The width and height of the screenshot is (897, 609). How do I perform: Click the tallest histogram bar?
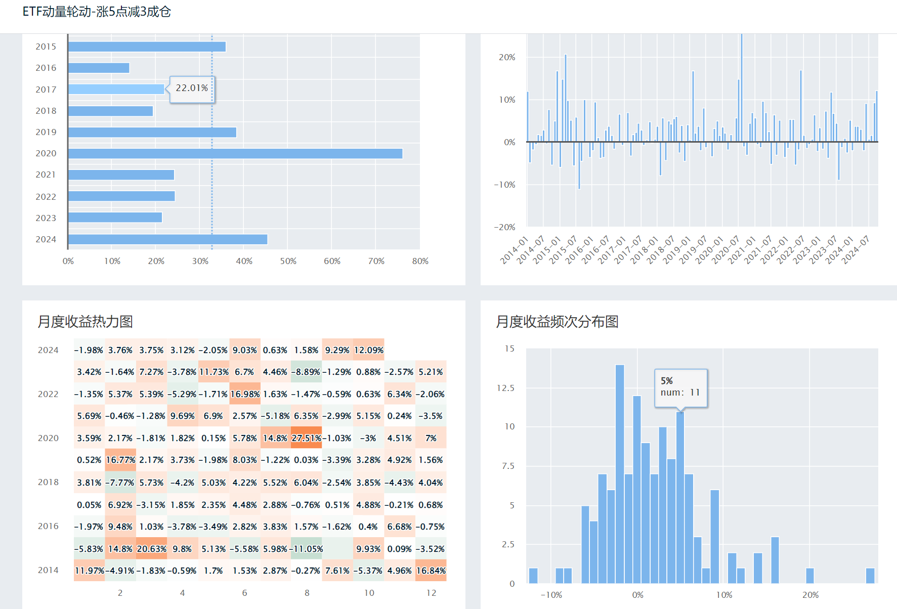pyautogui.click(x=620, y=473)
